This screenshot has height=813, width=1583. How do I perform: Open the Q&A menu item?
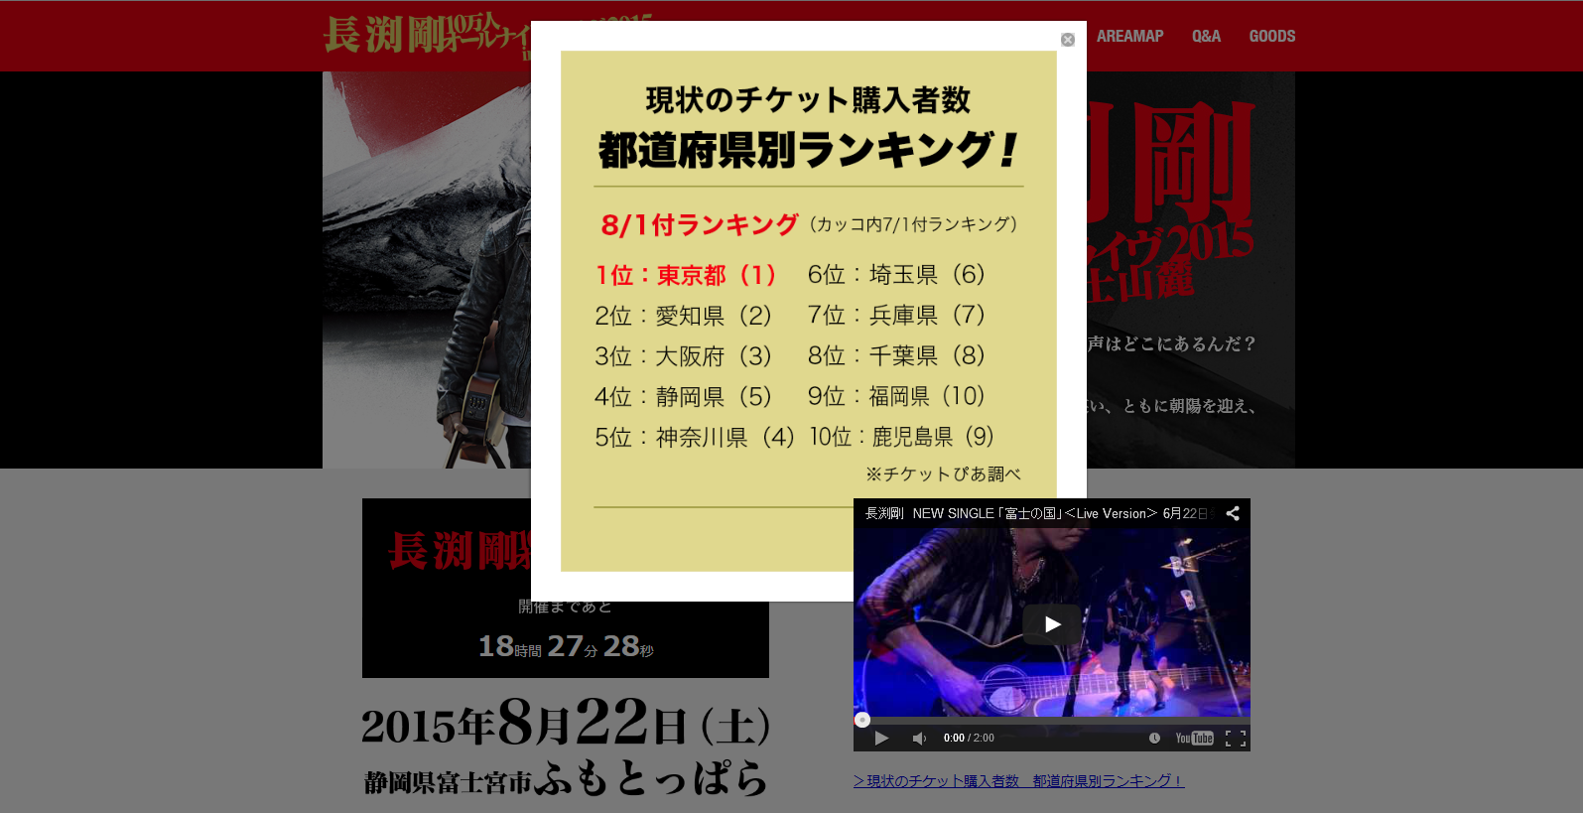pyautogui.click(x=1207, y=36)
